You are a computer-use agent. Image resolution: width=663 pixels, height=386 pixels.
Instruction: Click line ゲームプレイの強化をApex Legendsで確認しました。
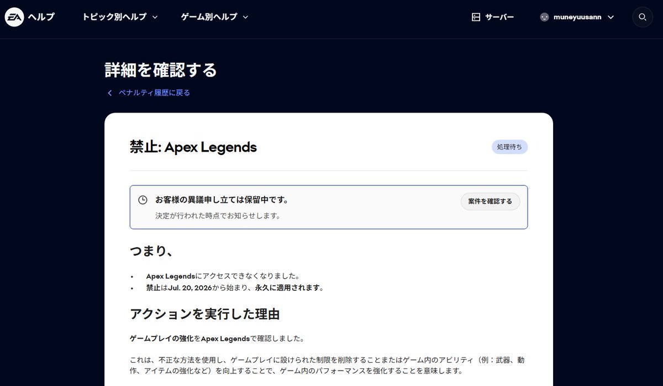coord(217,338)
